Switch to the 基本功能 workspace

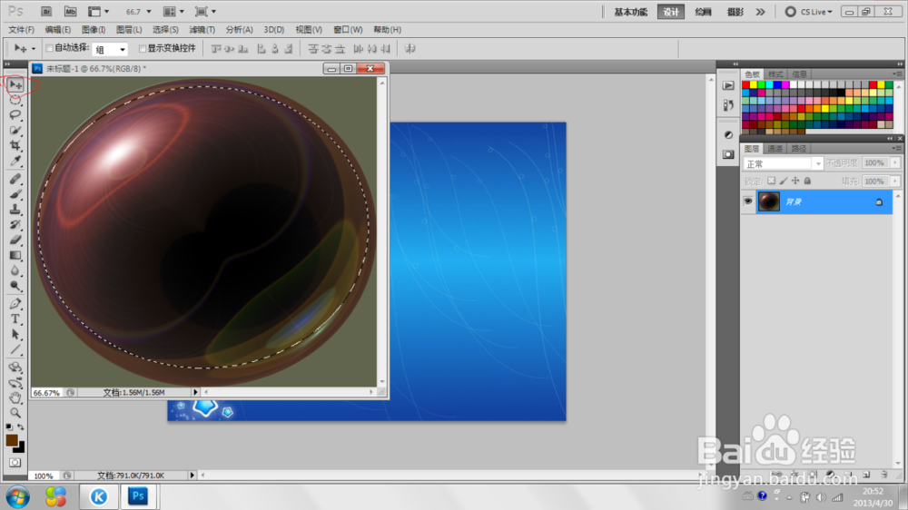[x=631, y=12]
